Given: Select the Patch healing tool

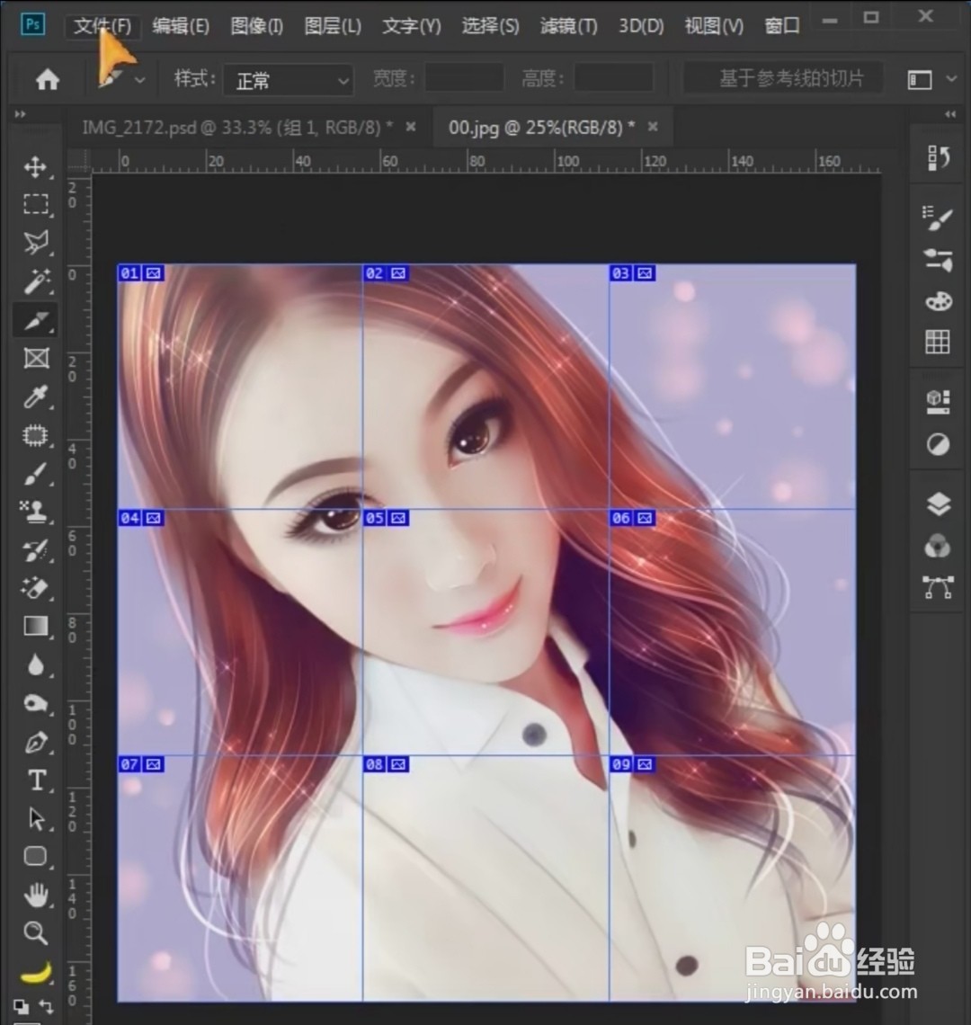Looking at the screenshot, I should (35, 434).
